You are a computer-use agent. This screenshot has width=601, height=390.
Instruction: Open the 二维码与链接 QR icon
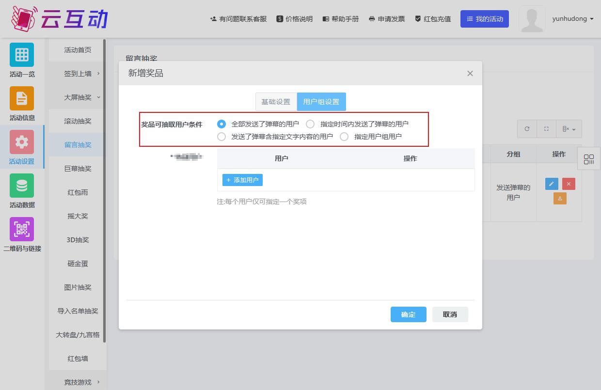[x=22, y=229]
